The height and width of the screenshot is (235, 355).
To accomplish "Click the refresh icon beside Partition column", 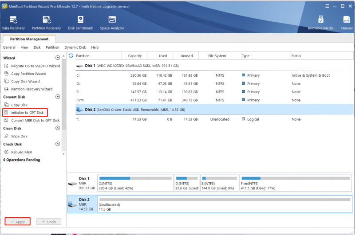I will 71,55.
